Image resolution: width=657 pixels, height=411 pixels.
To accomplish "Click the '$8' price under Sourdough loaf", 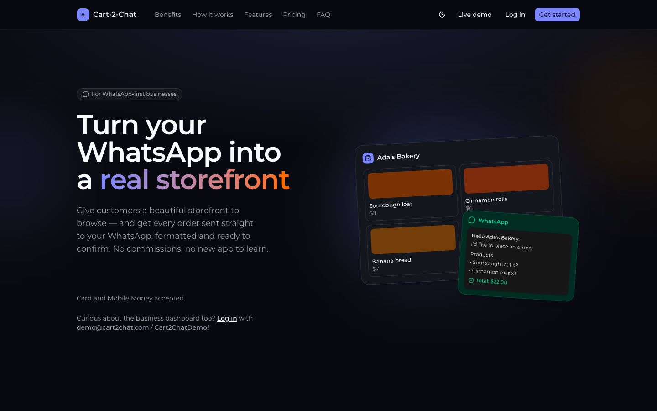I will click(373, 213).
